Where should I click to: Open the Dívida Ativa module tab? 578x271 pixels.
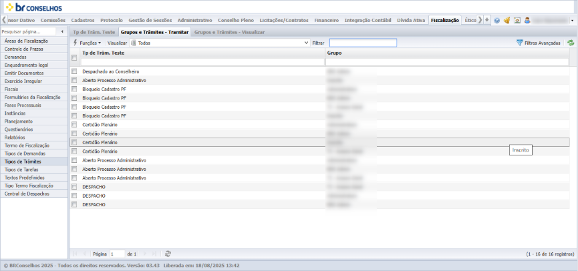click(x=411, y=20)
